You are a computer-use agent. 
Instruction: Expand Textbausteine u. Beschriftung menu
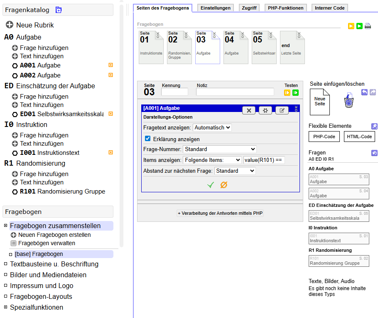click(x=54, y=264)
